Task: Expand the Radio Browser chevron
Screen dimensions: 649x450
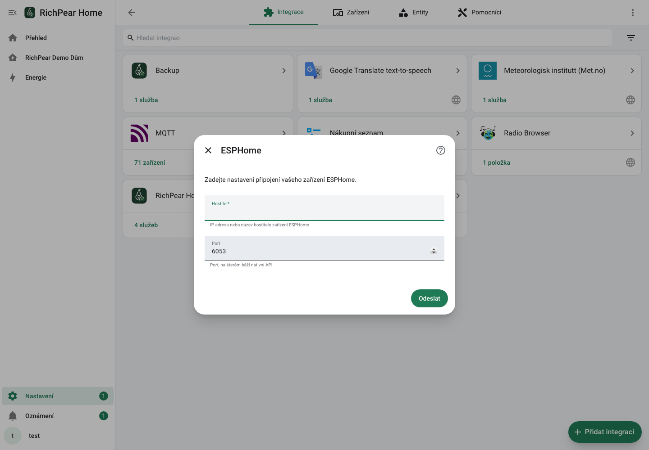Action: 632,133
